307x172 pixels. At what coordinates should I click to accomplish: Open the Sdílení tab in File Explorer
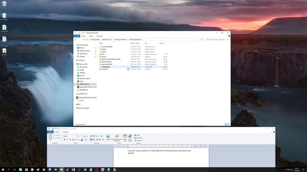[91, 36]
